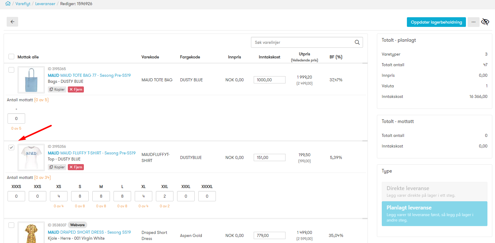Click the search magnifier icon
495x243 pixels.
357,42
